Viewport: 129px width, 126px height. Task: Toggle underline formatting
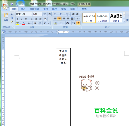click(x=26, y=19)
